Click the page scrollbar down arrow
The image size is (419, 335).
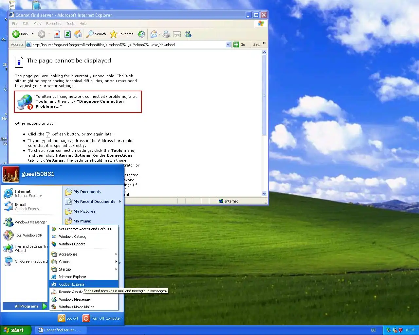[x=264, y=194]
